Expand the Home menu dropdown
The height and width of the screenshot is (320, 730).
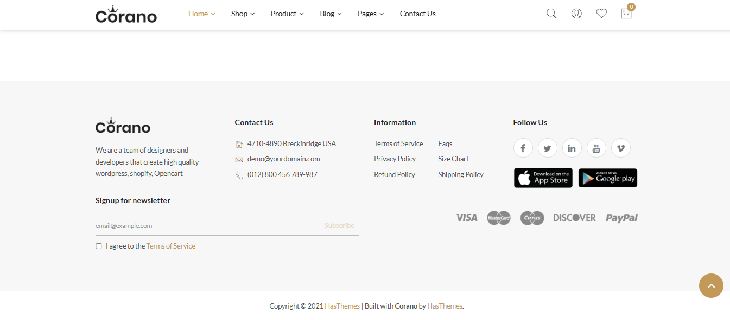pos(201,14)
